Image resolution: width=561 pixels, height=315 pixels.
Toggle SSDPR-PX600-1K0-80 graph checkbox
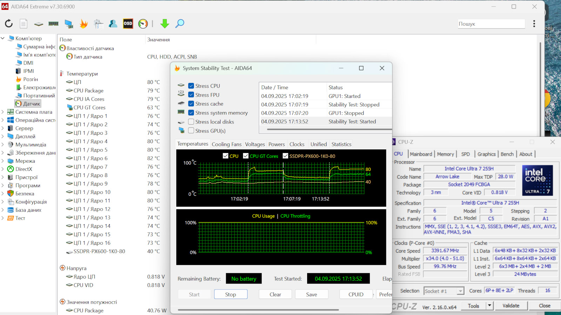tap(285, 156)
